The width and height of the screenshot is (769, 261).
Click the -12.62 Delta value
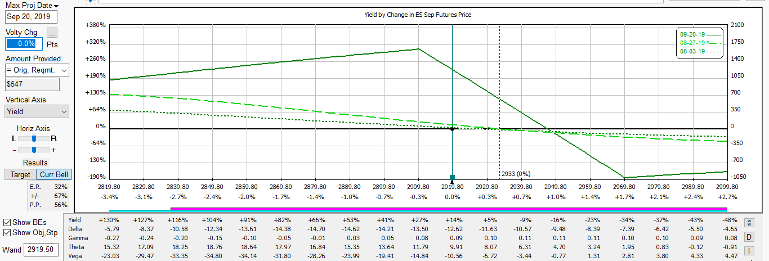(454, 229)
